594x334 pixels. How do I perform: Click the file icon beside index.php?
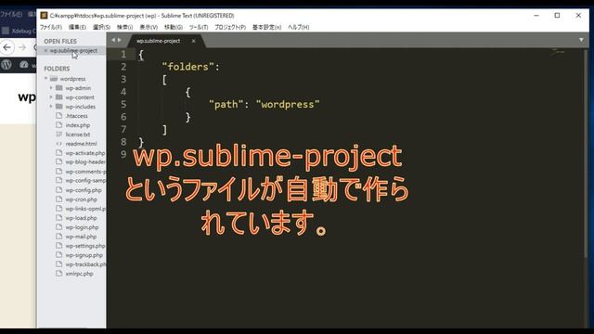coord(58,125)
